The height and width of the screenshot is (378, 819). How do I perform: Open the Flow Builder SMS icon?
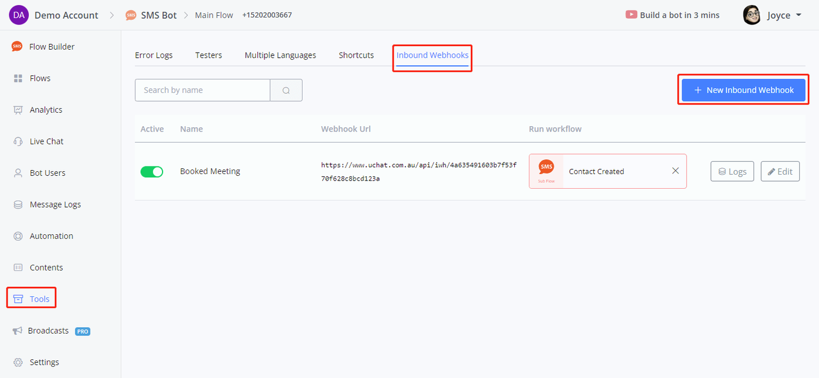(x=18, y=47)
